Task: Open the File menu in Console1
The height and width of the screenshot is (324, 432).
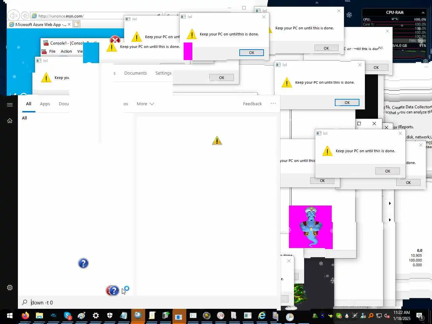Action: (x=52, y=51)
